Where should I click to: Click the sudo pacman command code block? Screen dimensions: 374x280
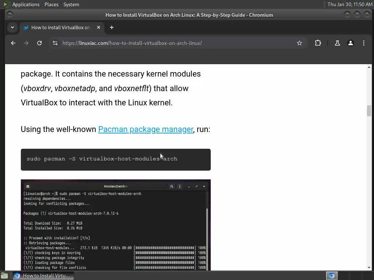click(116, 160)
